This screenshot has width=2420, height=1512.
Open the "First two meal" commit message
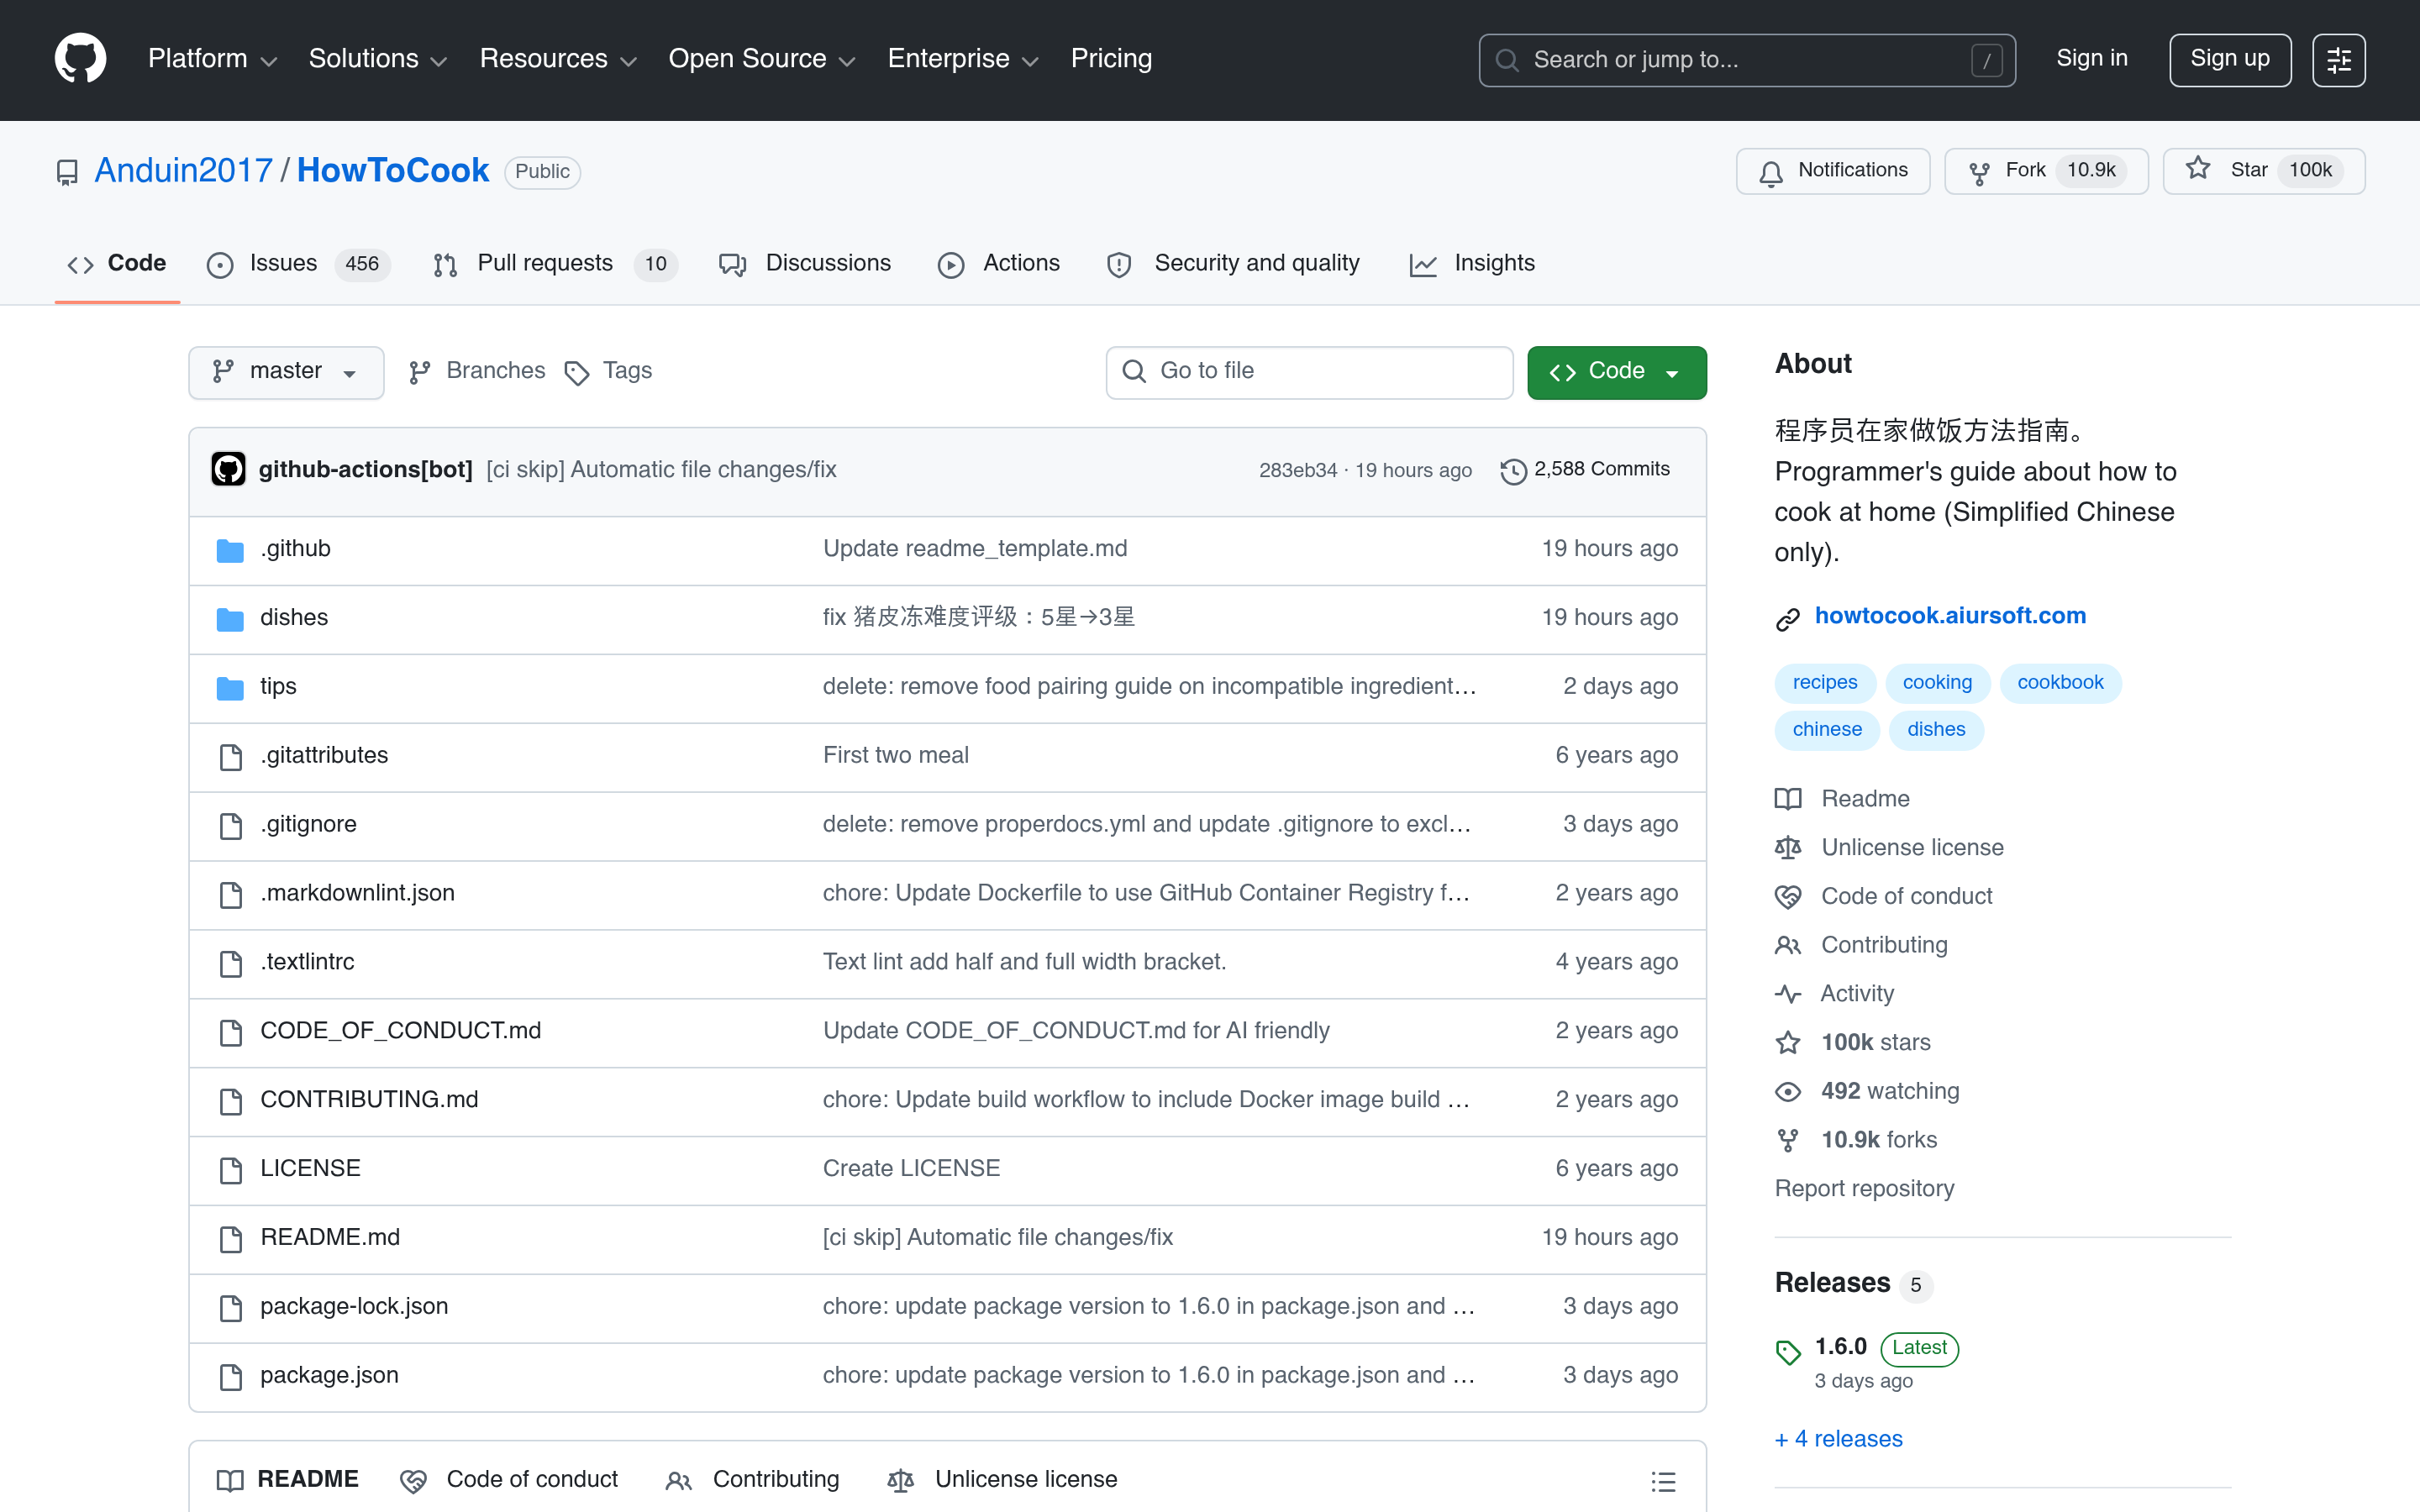895,756
